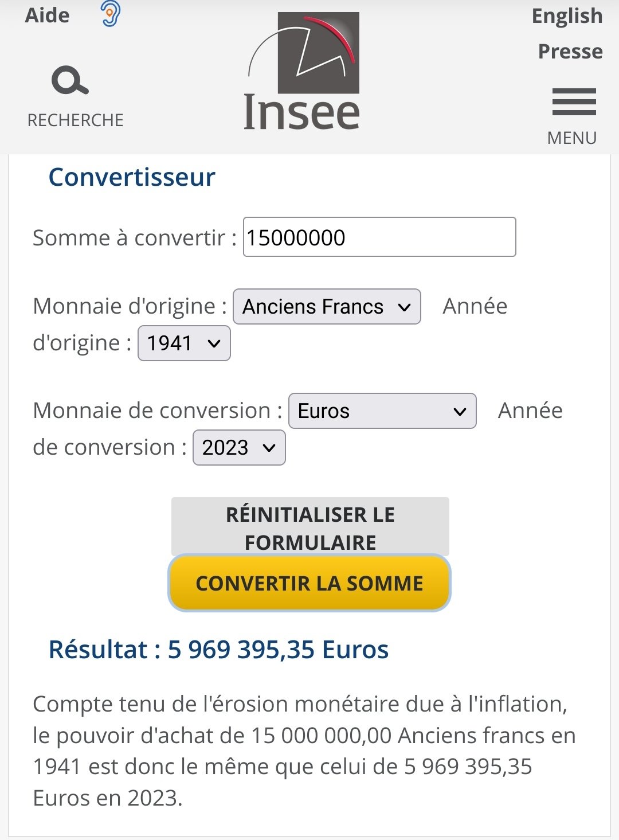The width and height of the screenshot is (619, 840).
Task: Switch the site to English
Action: [x=567, y=17]
